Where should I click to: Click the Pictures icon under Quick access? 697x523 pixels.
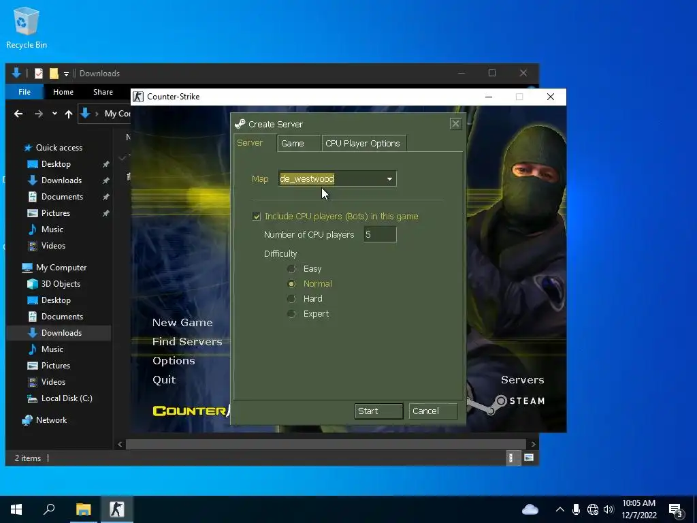[x=33, y=213]
